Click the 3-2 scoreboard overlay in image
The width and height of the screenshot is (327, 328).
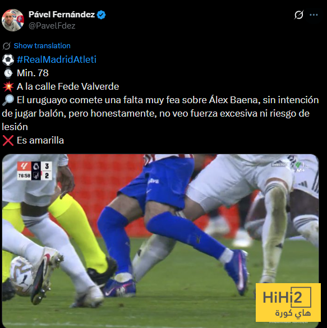pyautogui.click(x=35, y=170)
